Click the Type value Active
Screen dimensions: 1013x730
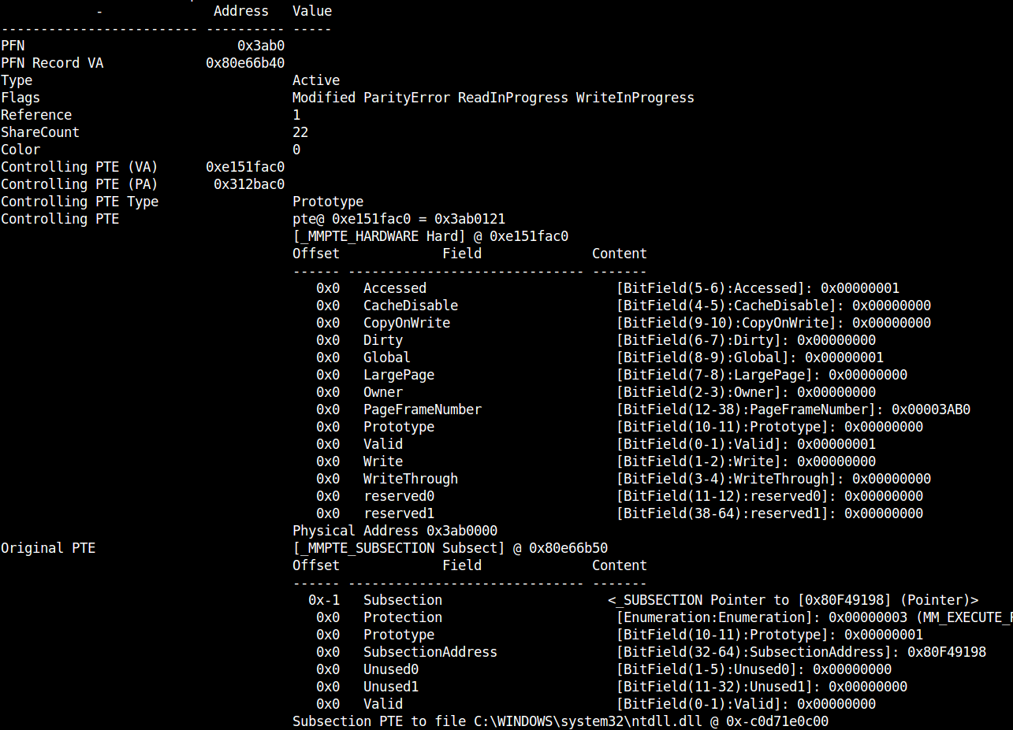coord(316,80)
